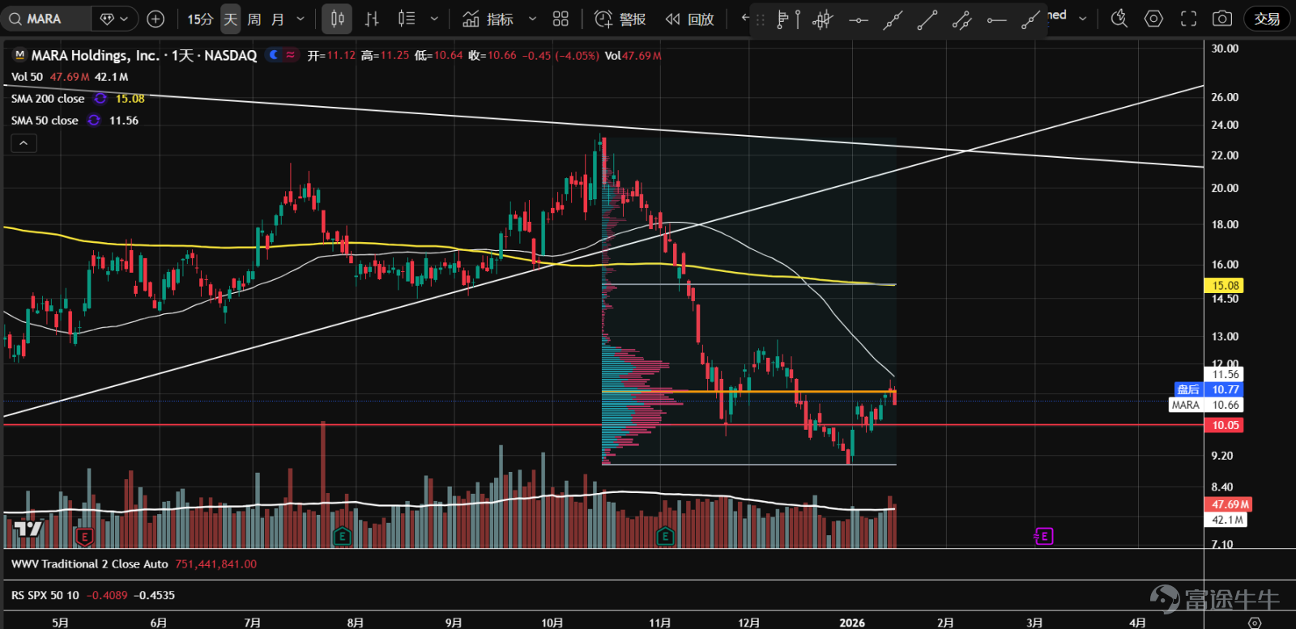Screen dimensions: 1296x629
Task: Select the candlestick pattern drawing tool
Action: coord(823,19)
